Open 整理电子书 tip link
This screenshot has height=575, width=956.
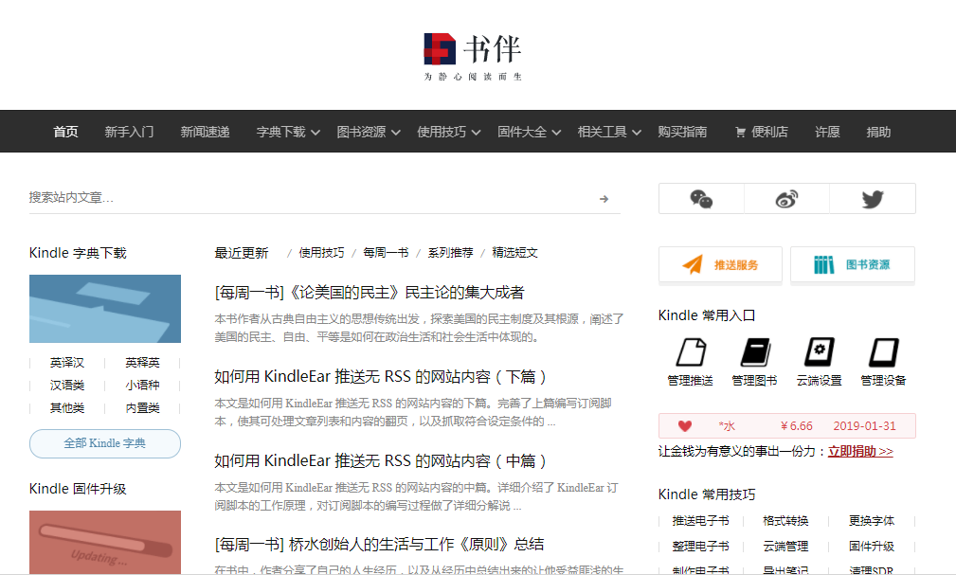click(x=700, y=547)
